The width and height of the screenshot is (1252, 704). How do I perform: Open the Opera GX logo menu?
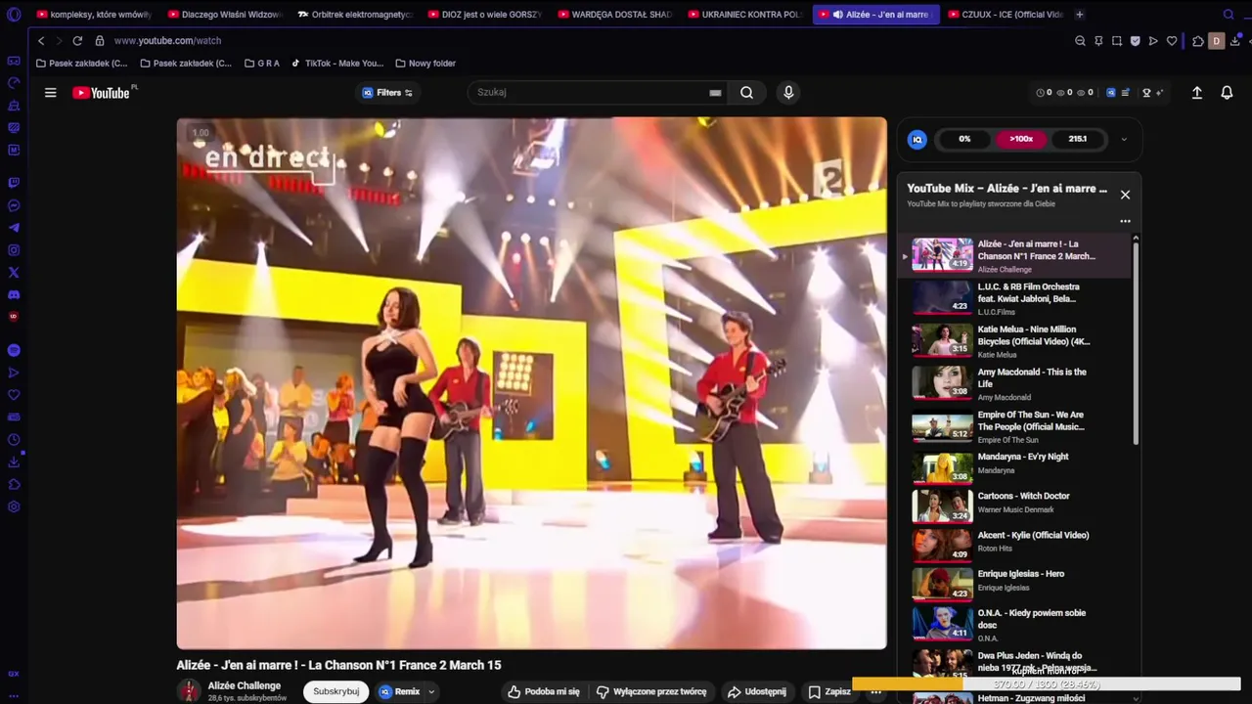point(14,15)
